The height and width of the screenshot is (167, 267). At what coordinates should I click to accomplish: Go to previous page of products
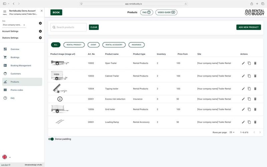coord(254,132)
